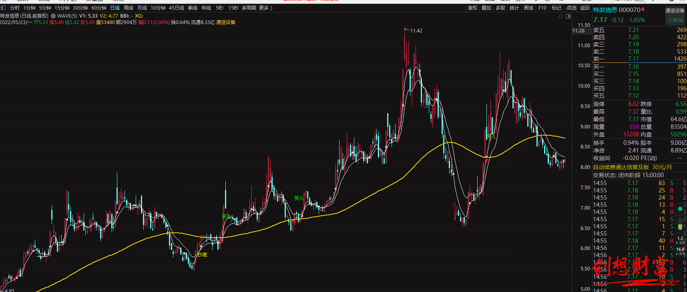Switch to the 5分钟 chart period
Screen dimensions: 687x292
[x=45, y=8]
